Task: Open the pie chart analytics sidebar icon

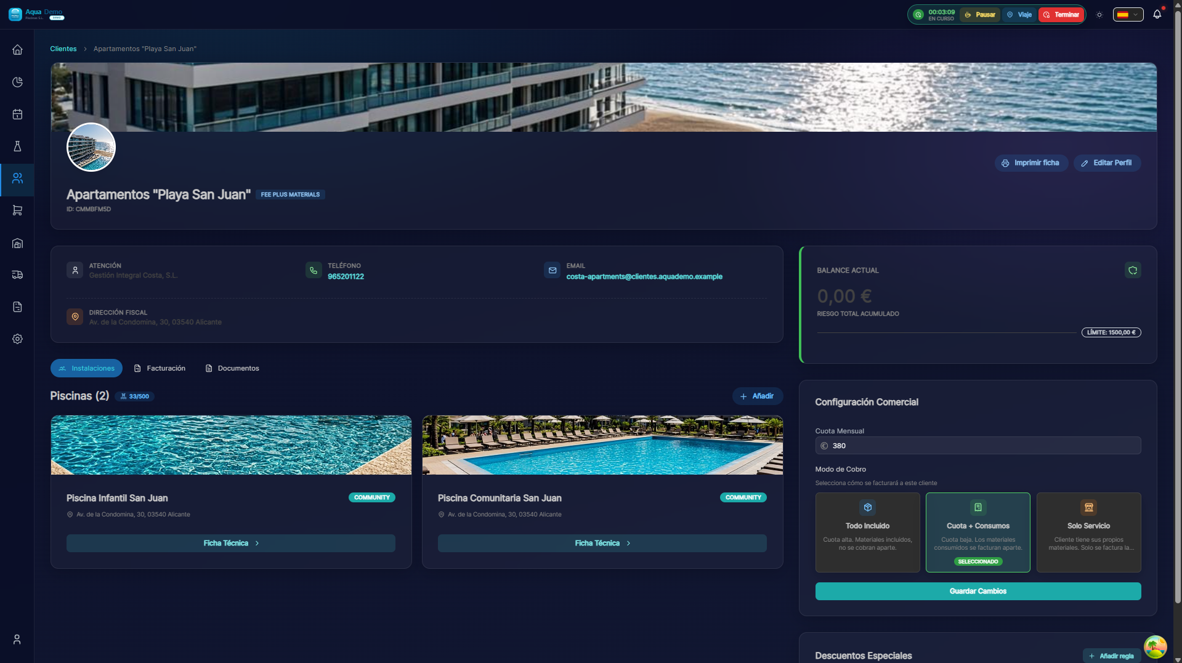Action: pyautogui.click(x=17, y=82)
